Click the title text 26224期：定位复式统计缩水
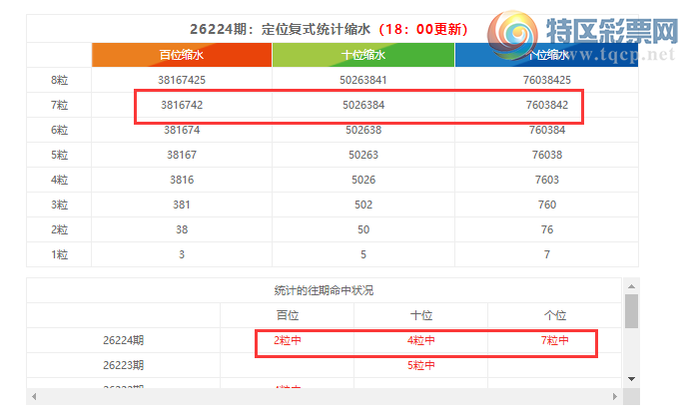 point(280,29)
